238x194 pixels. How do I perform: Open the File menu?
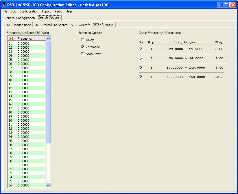5,11
